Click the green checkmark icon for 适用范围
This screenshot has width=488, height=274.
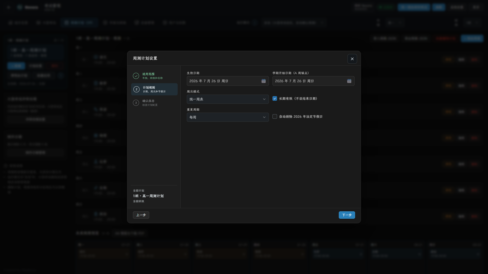136,76
